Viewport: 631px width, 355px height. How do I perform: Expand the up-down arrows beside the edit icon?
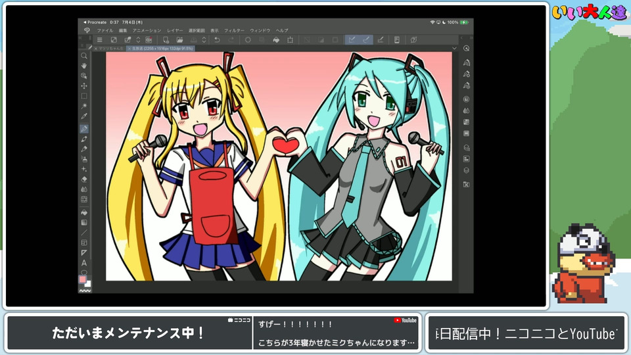[x=138, y=40]
